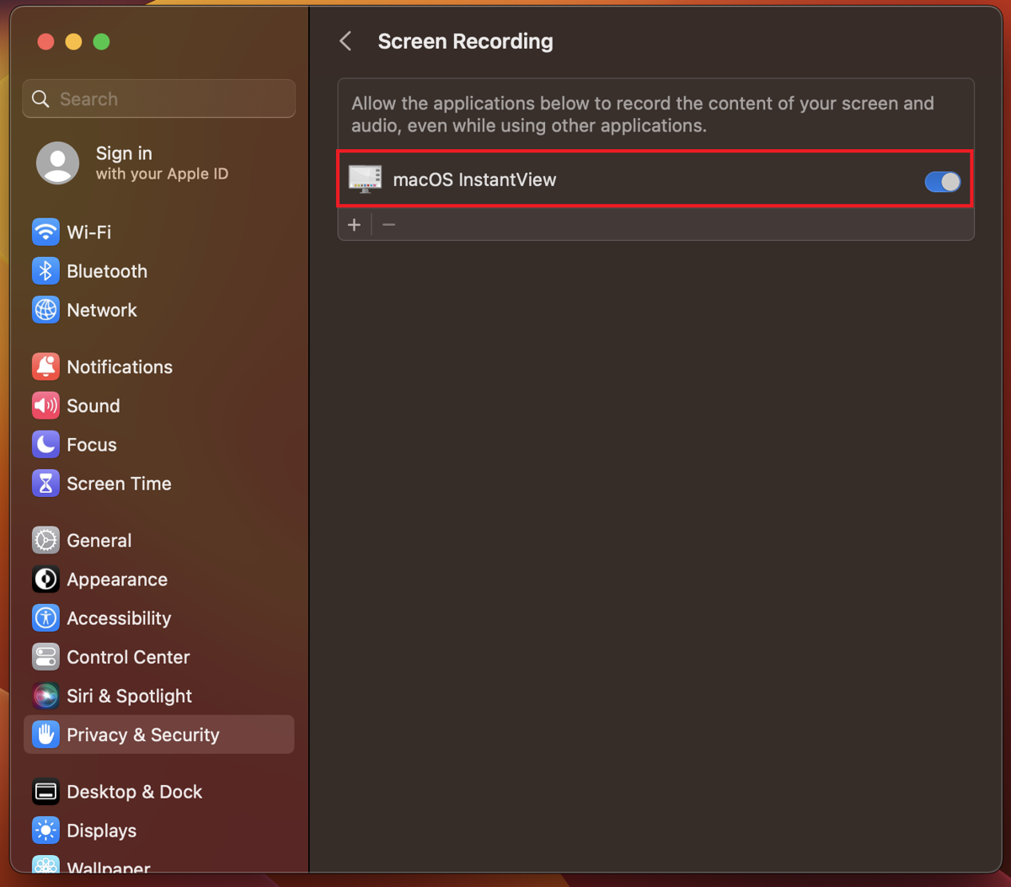Go to Siri & Spotlight settings

(129, 696)
